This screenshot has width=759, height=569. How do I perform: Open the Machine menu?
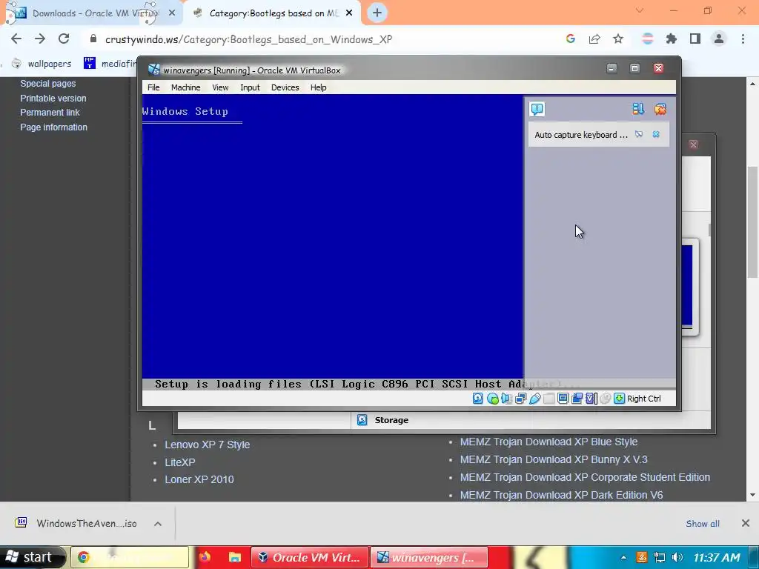tap(185, 87)
